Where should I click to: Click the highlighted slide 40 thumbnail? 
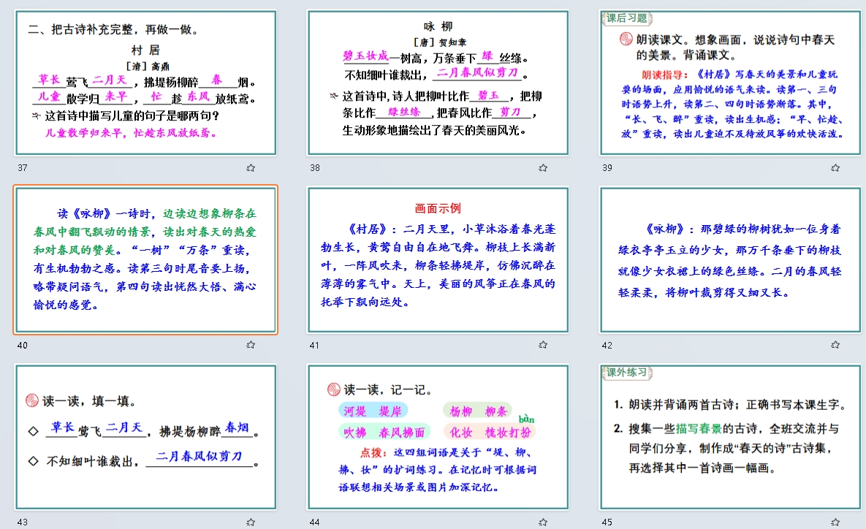tap(145, 260)
